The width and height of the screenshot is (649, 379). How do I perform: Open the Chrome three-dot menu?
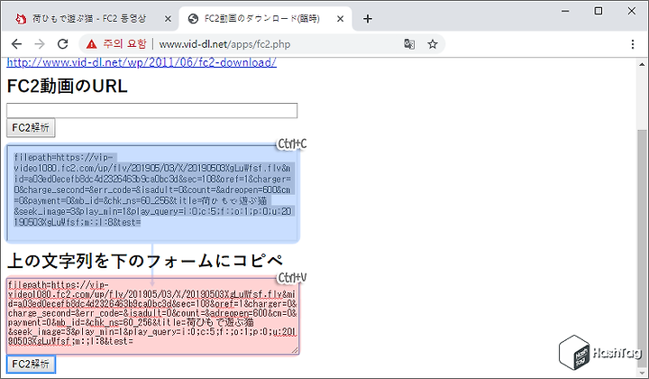(633, 44)
